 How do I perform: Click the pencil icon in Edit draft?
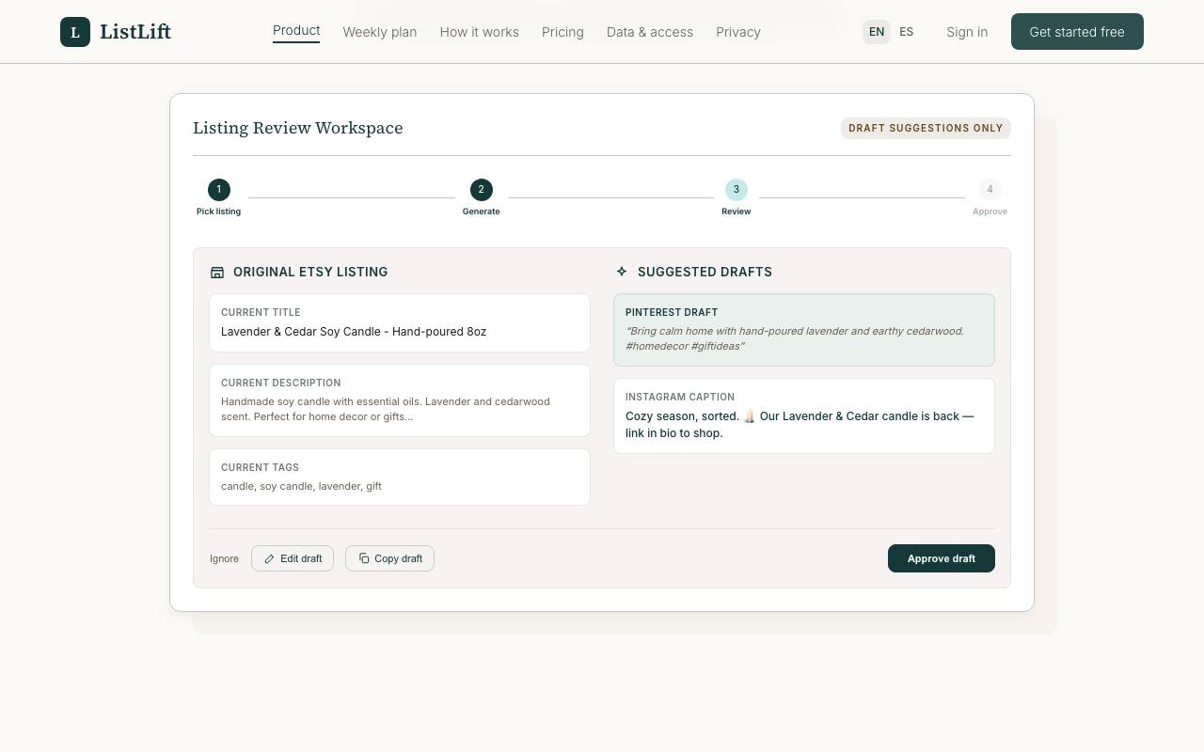269,558
